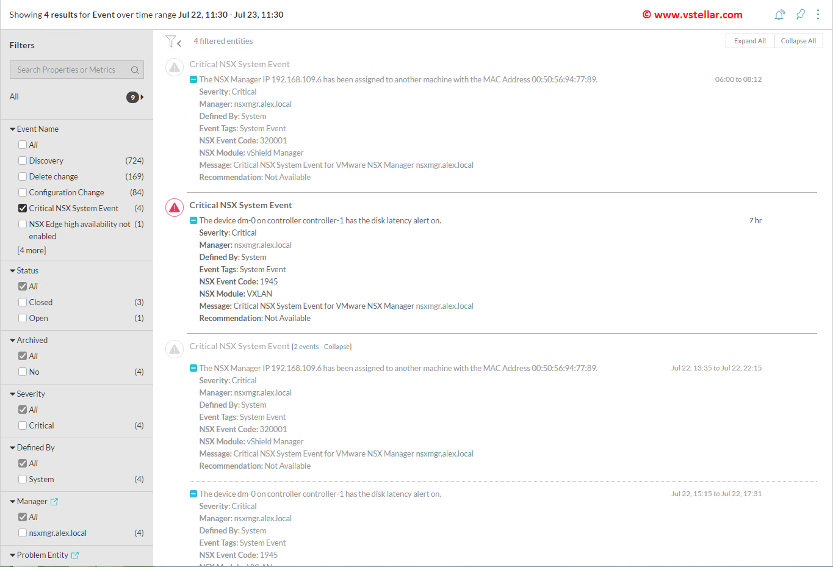This screenshot has width=833, height=567.
Task: Collapse the 7 hr disk latency event details
Action: tap(193, 220)
